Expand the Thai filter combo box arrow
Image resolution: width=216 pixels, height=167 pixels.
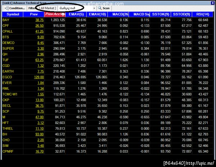[x=94, y=8]
